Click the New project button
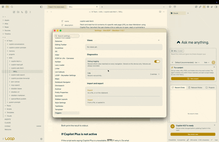Viewport: 219px width, 142px height. [193, 79]
